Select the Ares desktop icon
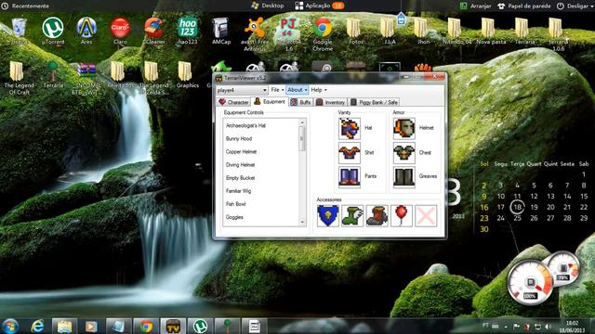Viewport: 595px width, 334px height. (x=86, y=31)
